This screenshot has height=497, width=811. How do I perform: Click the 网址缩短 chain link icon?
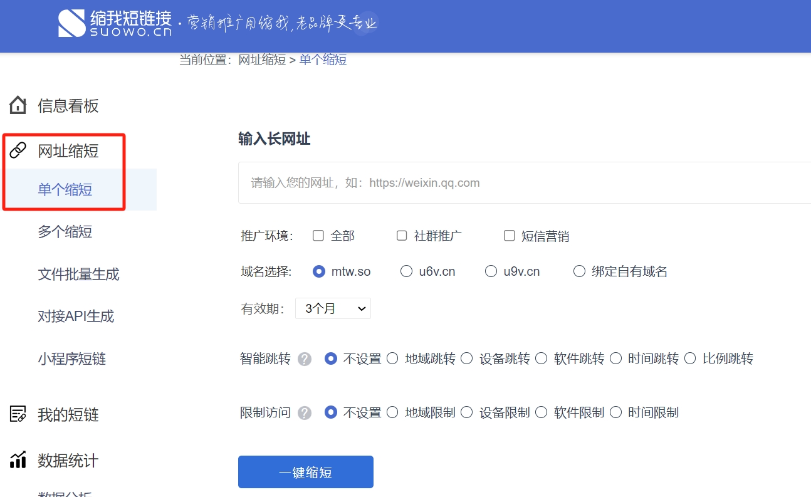tap(18, 150)
